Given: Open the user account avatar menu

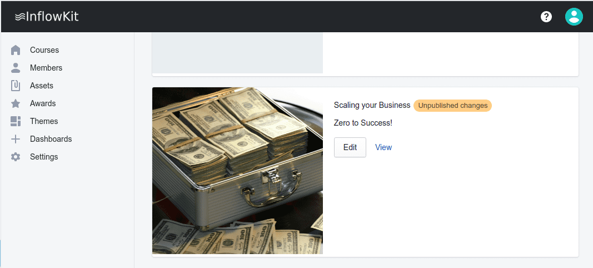Looking at the screenshot, I should [x=574, y=17].
